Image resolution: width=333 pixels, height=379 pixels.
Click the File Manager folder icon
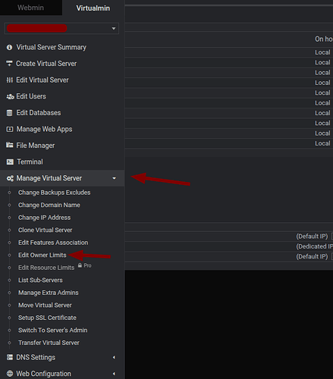click(10, 146)
